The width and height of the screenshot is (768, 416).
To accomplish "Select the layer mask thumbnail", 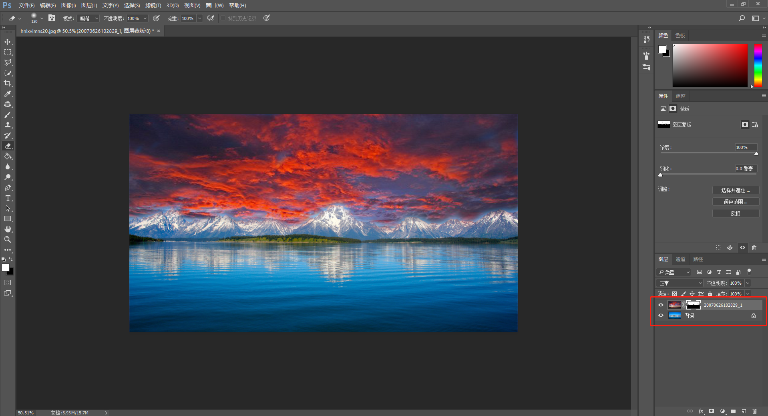I will [x=694, y=305].
